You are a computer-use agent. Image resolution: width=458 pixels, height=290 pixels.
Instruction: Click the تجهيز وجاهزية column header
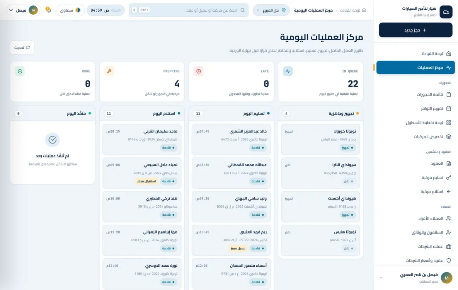[320, 113]
